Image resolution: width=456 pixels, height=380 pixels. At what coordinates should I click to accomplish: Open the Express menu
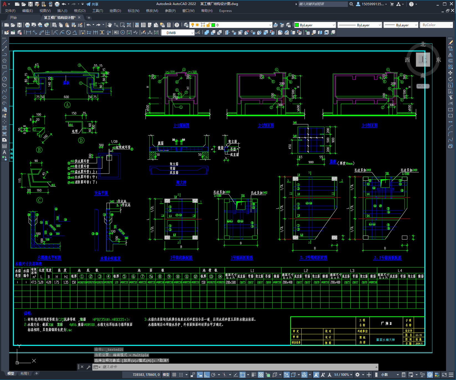(225, 11)
